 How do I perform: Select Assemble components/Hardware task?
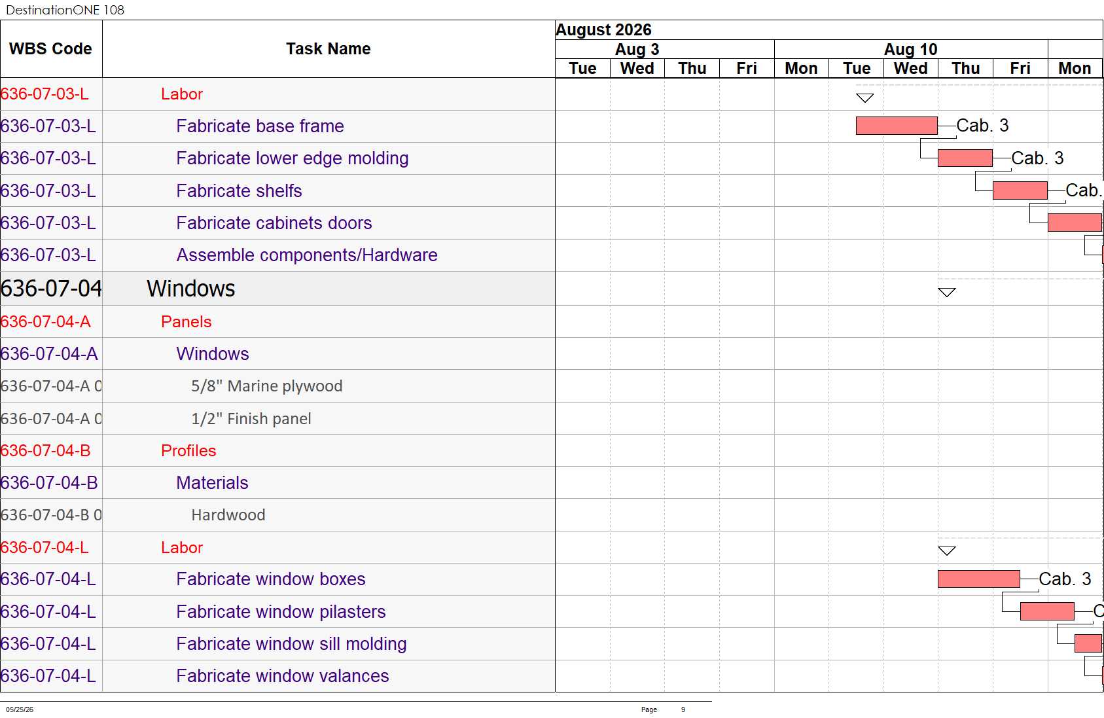(307, 255)
